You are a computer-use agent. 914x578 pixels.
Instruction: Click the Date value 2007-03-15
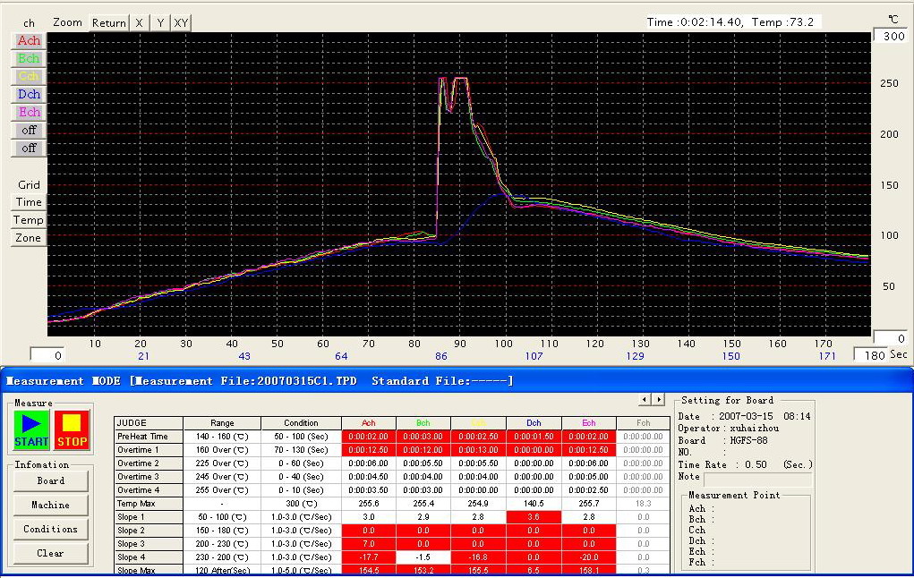pos(746,416)
